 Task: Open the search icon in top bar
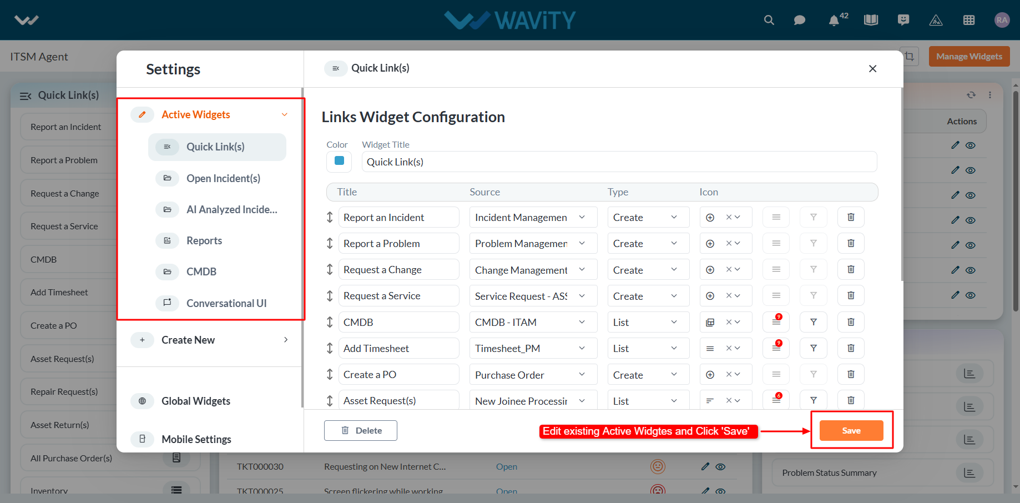click(x=769, y=20)
